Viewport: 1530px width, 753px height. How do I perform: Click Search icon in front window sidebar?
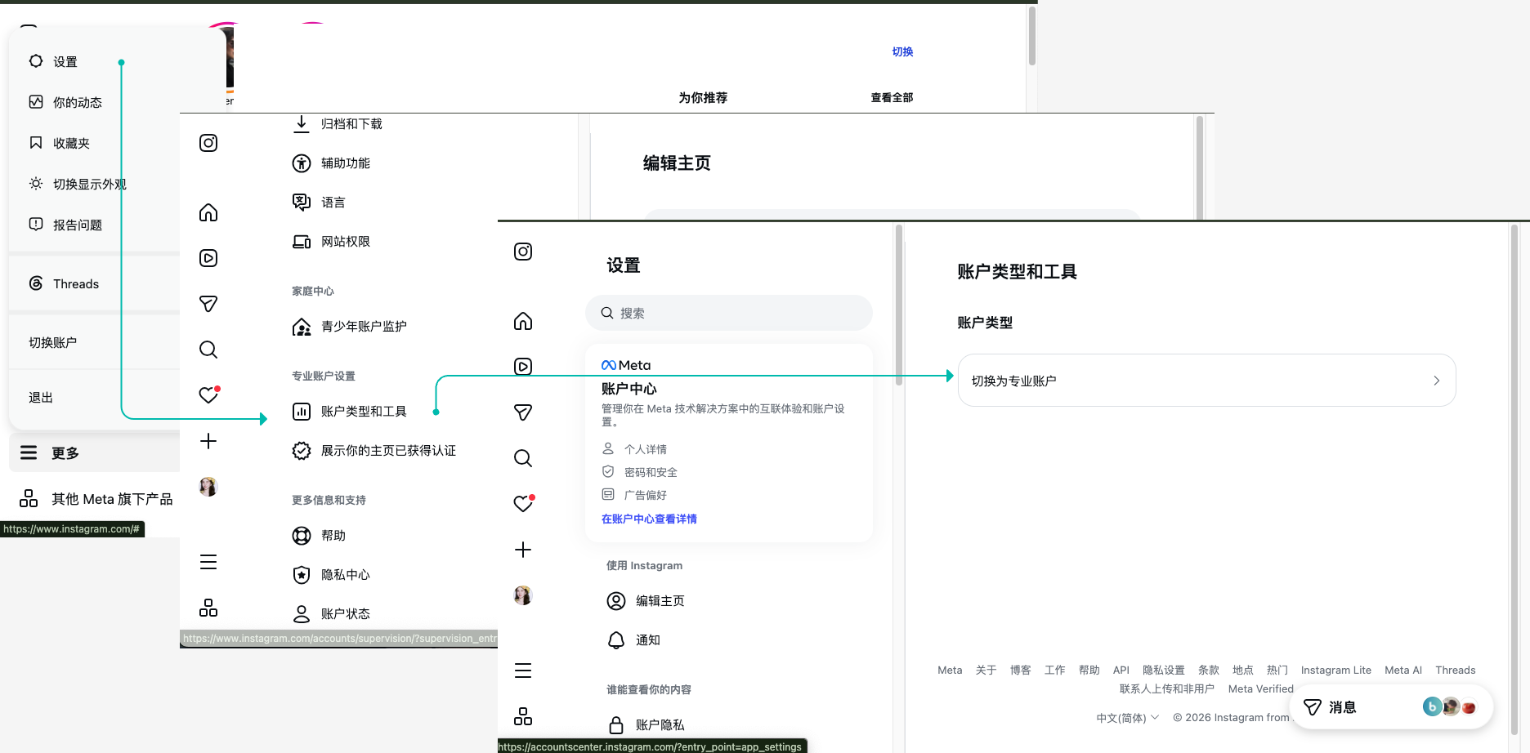point(523,458)
